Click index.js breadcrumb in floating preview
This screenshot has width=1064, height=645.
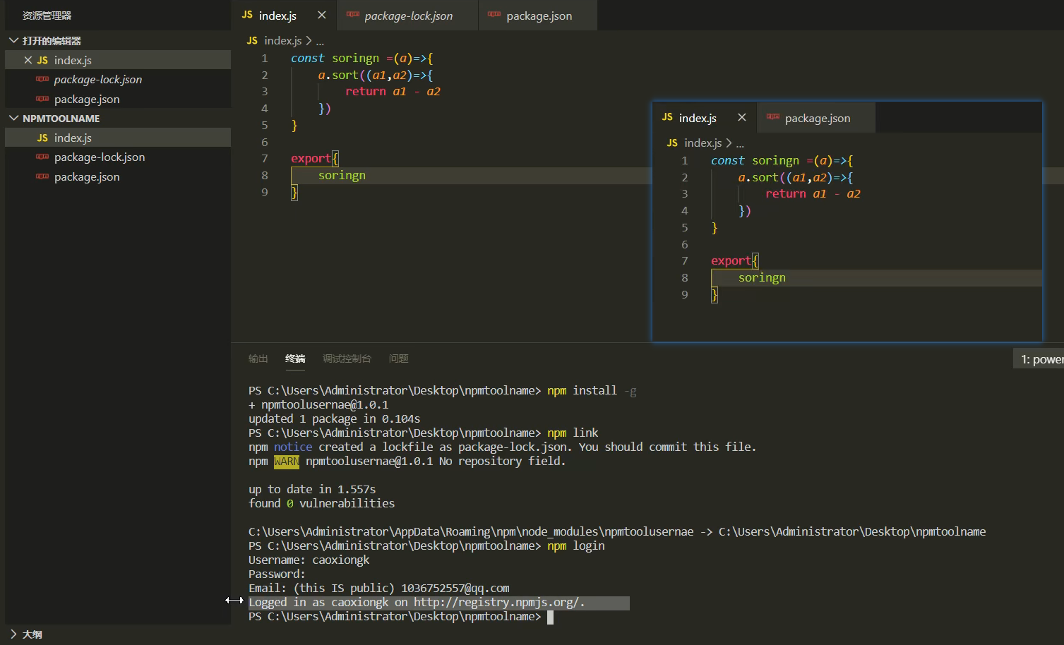pos(703,143)
